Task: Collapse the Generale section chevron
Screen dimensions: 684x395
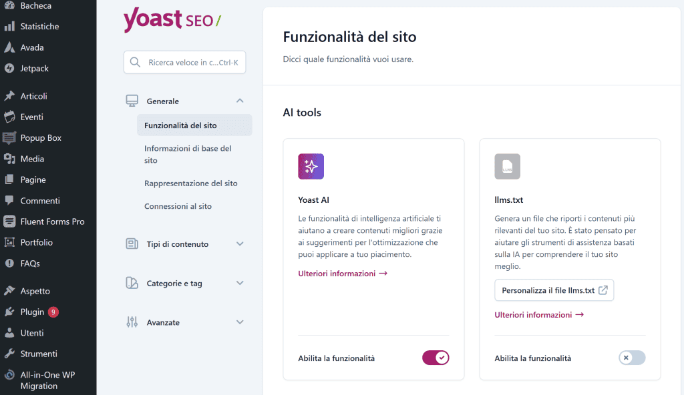Action: click(x=240, y=101)
